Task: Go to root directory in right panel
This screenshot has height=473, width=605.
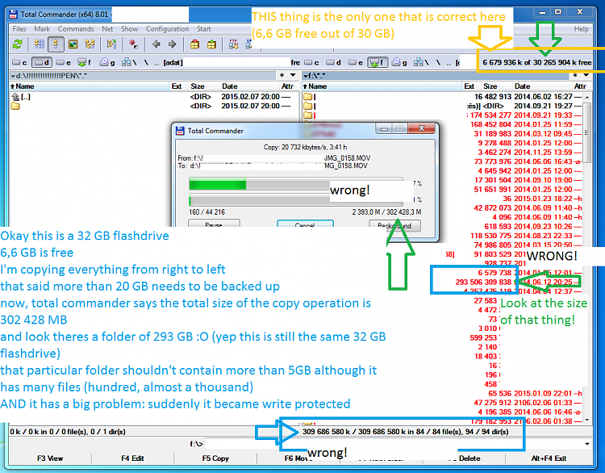Action: (x=438, y=62)
